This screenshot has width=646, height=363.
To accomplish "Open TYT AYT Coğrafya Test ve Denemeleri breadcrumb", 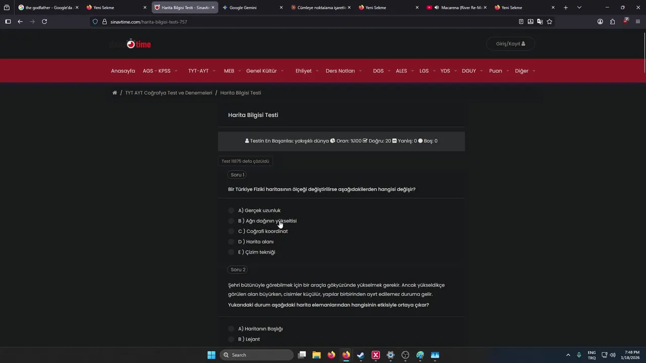I will point(169,93).
